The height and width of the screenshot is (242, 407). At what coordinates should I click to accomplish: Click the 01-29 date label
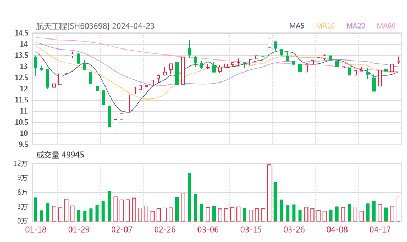(79, 229)
